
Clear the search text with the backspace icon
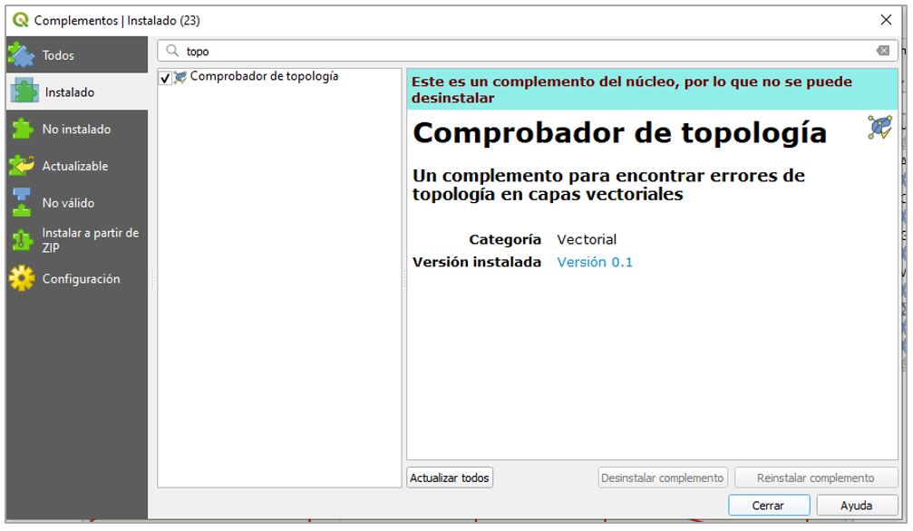(883, 51)
